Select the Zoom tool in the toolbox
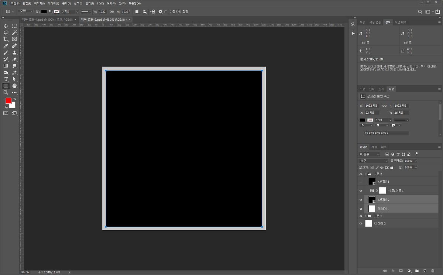Image resolution: width=443 pixels, height=275 pixels. tap(6, 92)
